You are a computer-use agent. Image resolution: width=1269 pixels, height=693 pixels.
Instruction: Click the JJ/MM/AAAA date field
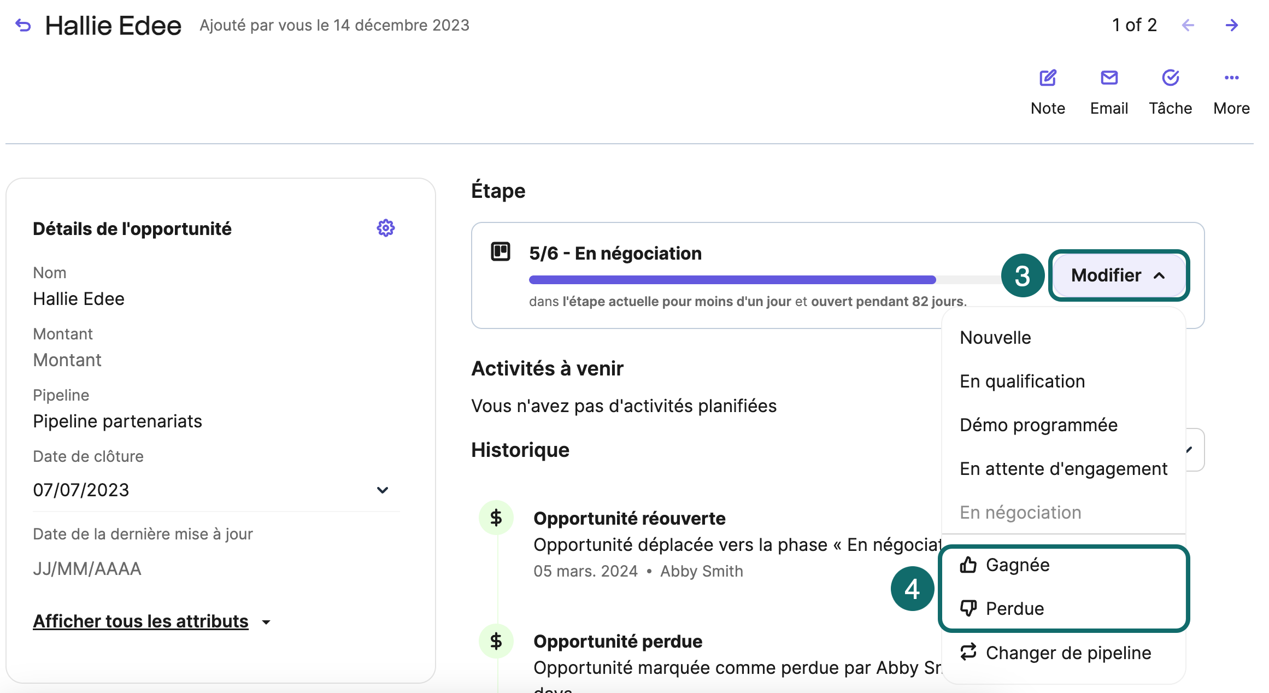point(87,568)
